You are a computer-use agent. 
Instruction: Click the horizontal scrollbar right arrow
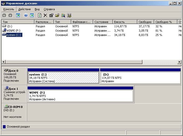tap(179, 62)
